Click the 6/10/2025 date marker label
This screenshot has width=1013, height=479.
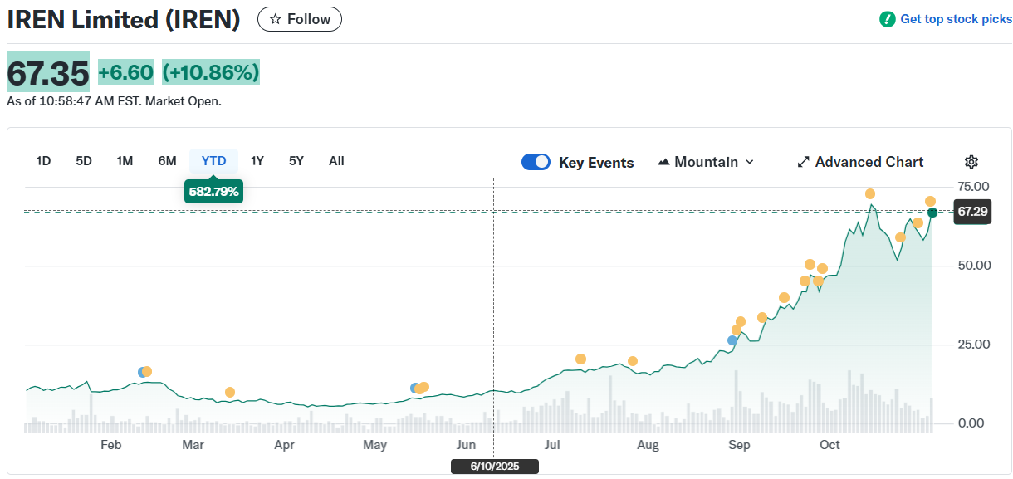tap(494, 467)
